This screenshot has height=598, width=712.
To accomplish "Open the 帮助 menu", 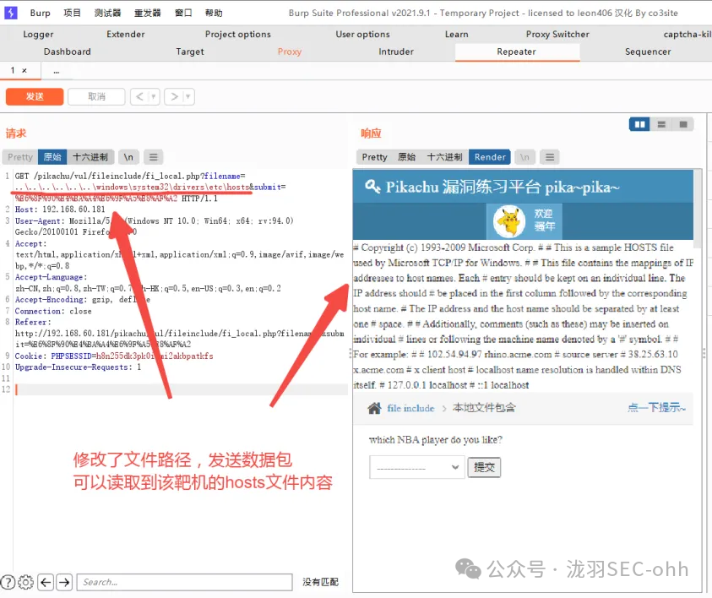I will 214,13.
